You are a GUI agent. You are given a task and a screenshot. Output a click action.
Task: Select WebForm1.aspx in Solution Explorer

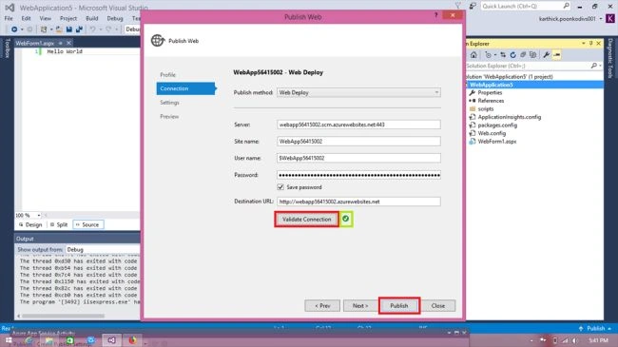click(496, 141)
